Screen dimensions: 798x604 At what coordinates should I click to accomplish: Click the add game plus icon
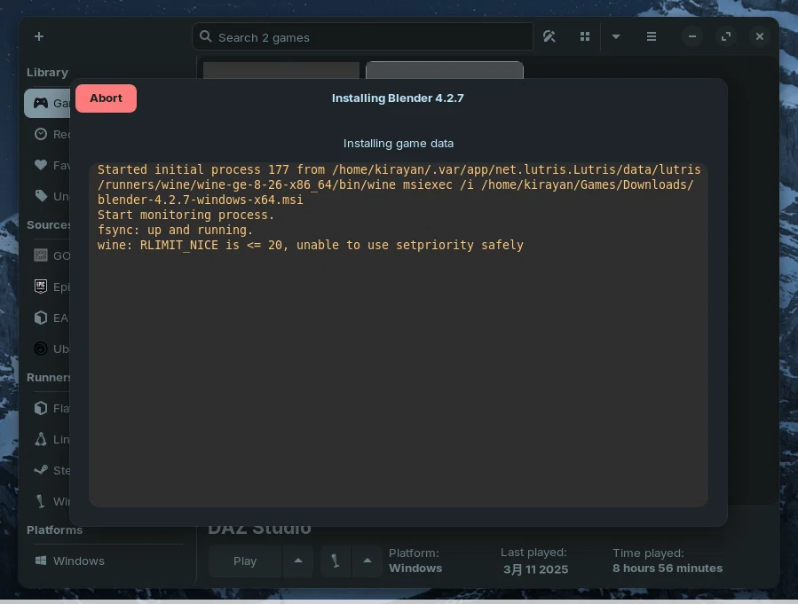39,36
